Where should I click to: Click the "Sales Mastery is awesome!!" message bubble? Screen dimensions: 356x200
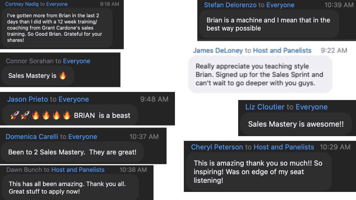[x=295, y=124]
